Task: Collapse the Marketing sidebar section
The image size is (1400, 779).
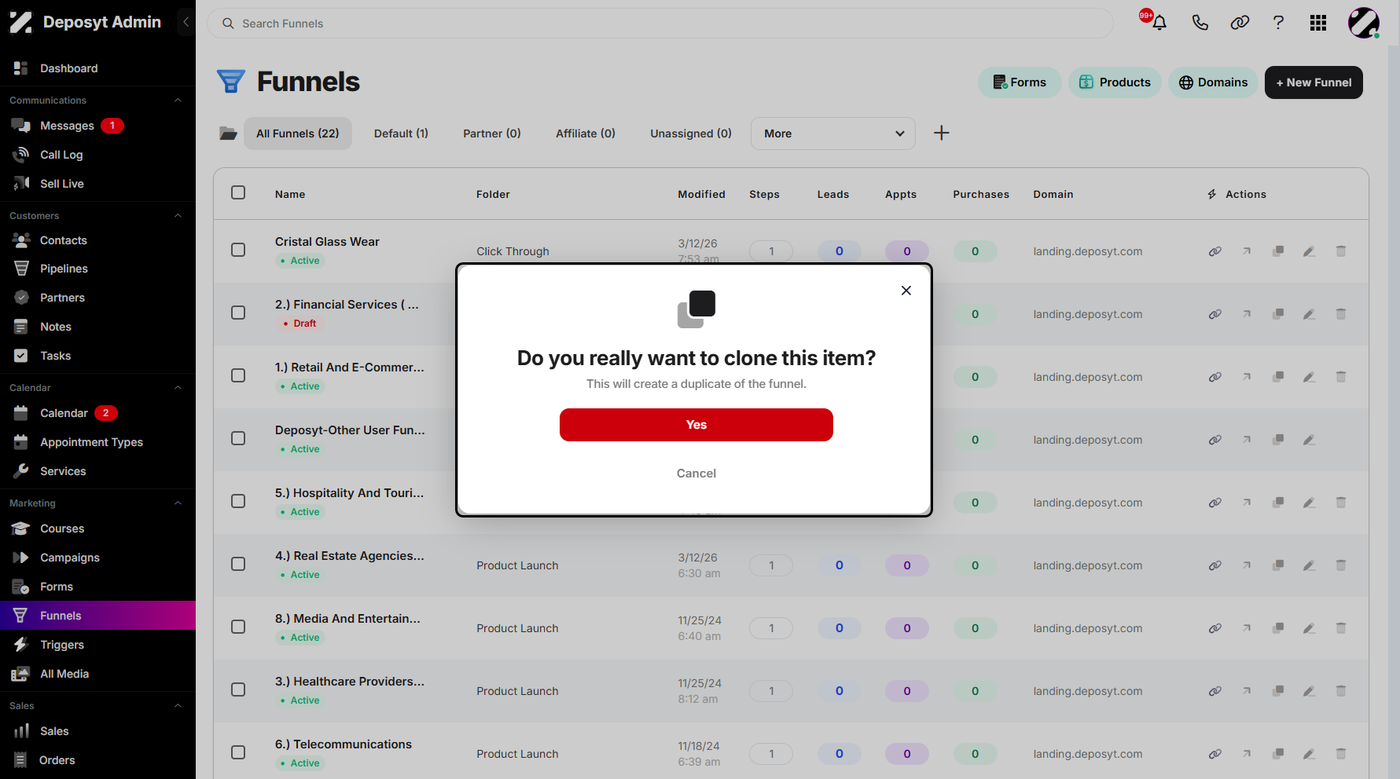Action: click(x=178, y=503)
